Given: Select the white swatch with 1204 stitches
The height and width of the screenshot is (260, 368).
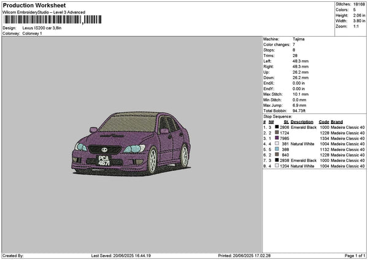Looking at the screenshot, I should pos(277,166).
